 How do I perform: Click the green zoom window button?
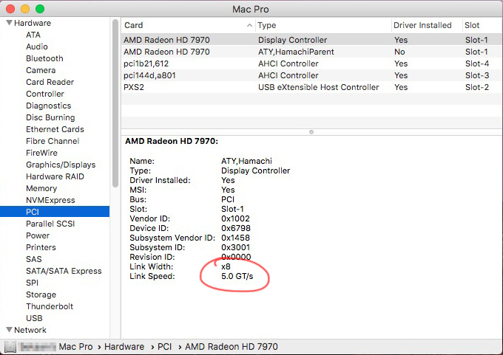coord(40,9)
